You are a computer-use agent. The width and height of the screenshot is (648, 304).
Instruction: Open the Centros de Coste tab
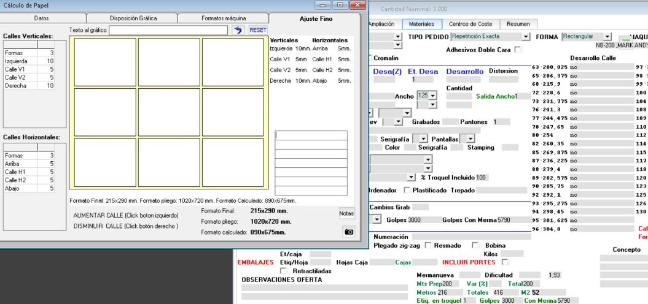click(470, 24)
